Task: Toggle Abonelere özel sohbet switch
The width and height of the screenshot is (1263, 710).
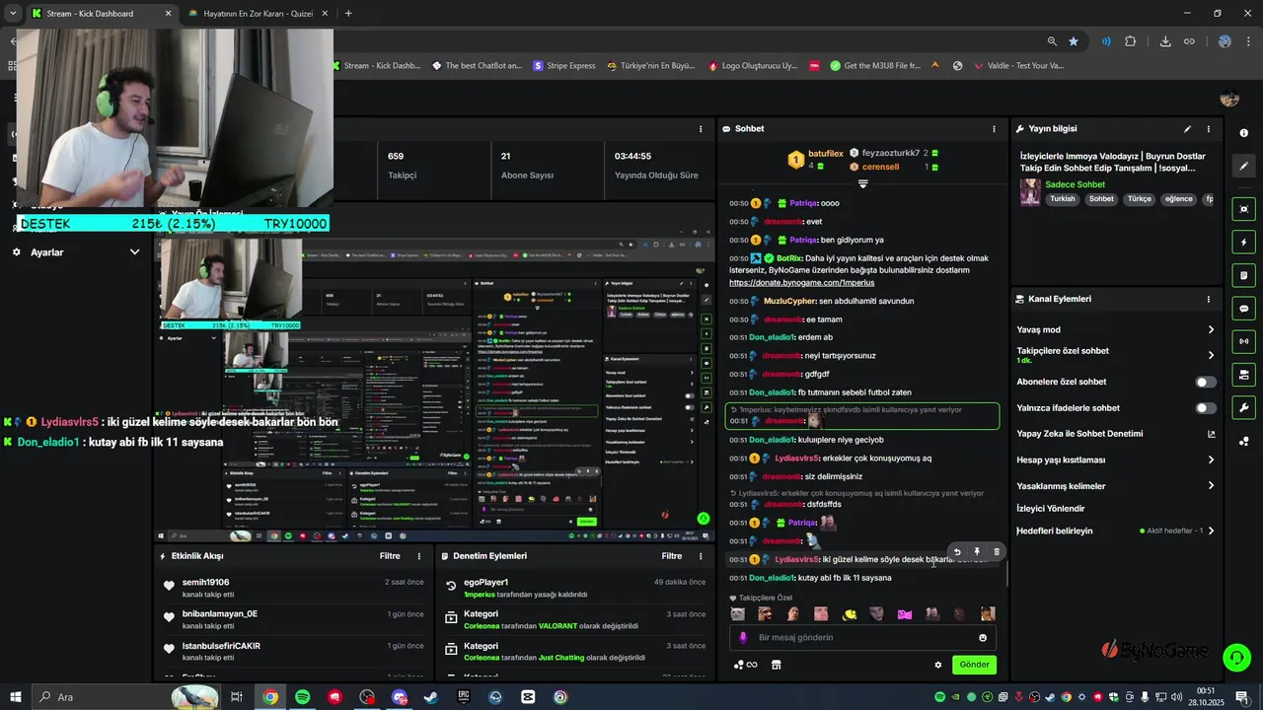Action: point(1206,382)
